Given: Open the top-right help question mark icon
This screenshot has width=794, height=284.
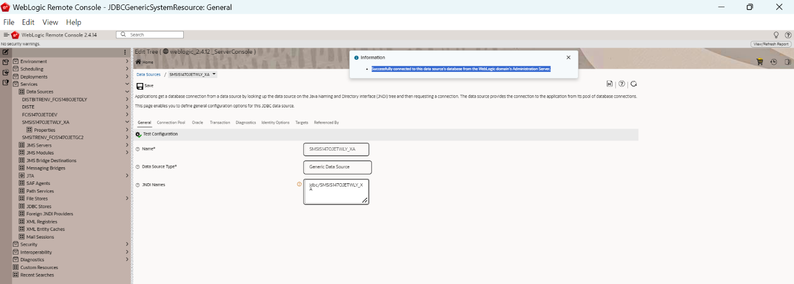Looking at the screenshot, I should coord(788,35).
